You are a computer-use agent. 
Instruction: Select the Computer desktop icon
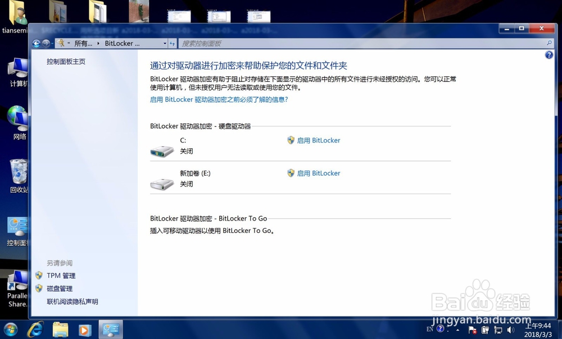click(18, 72)
